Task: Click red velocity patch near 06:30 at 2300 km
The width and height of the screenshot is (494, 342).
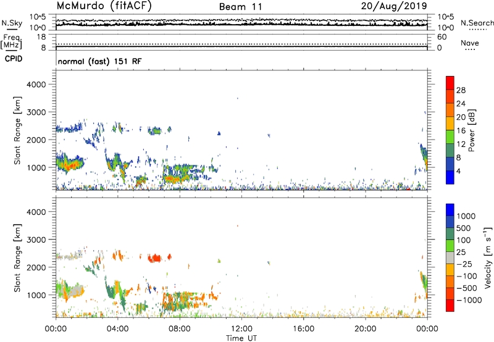Action: pos(155,258)
